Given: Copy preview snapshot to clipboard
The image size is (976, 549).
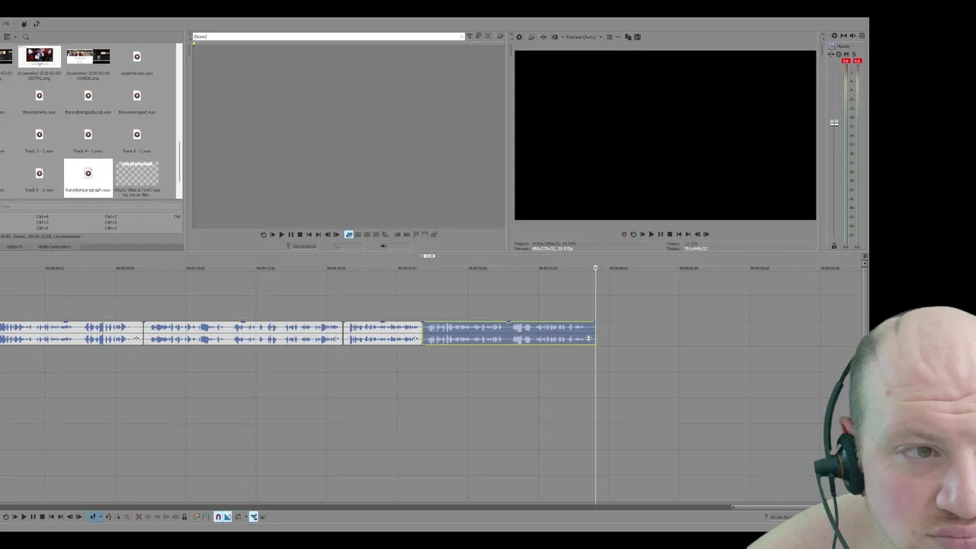Looking at the screenshot, I should pos(628,37).
